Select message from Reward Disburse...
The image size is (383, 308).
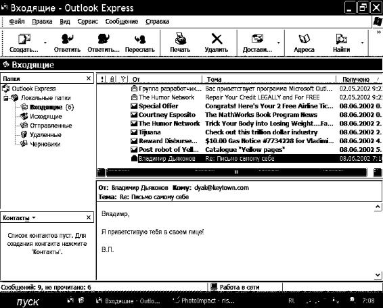(x=240, y=141)
